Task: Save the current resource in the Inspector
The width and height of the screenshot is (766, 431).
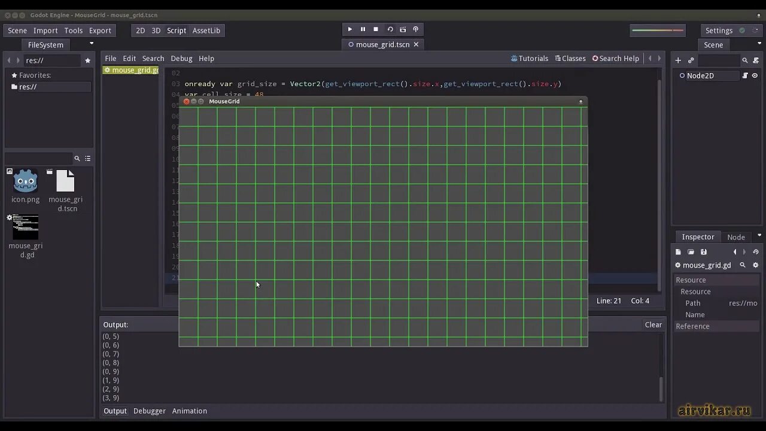Action: tap(704, 251)
